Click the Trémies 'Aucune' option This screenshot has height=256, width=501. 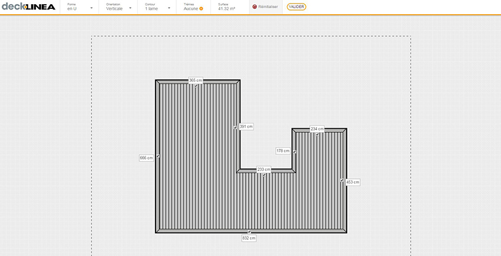(x=191, y=9)
